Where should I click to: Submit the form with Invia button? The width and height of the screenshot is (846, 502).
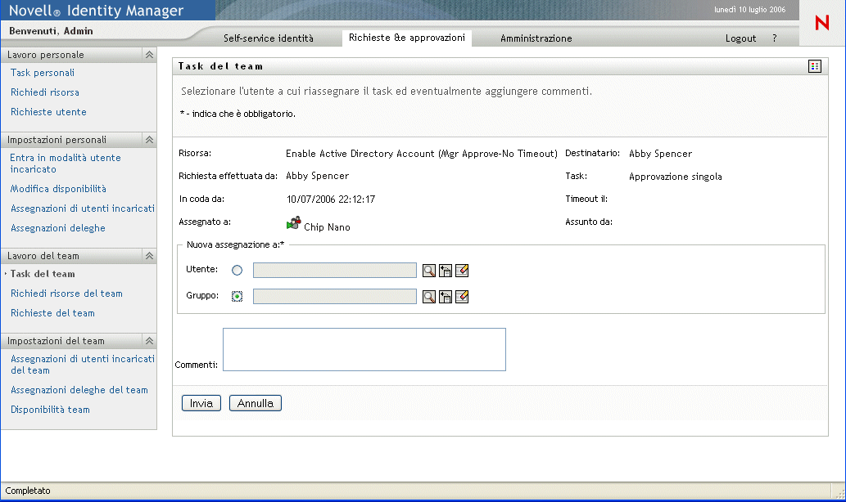(201, 403)
